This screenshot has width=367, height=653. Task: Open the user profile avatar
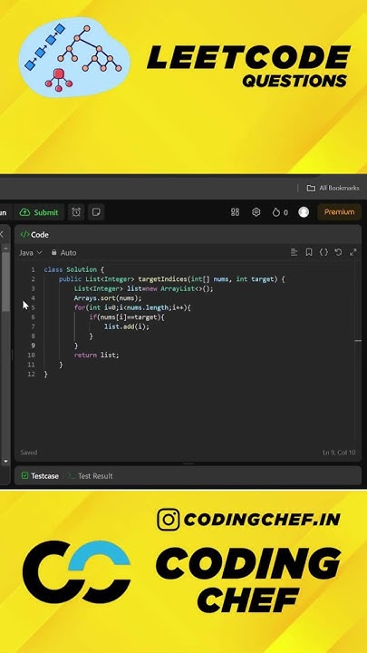[304, 212]
